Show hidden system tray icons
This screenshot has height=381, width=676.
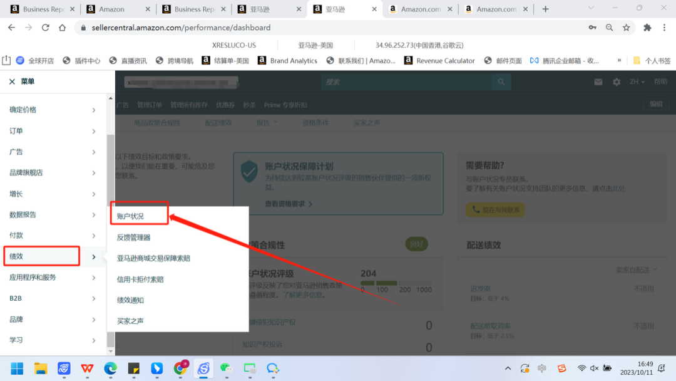(508, 368)
